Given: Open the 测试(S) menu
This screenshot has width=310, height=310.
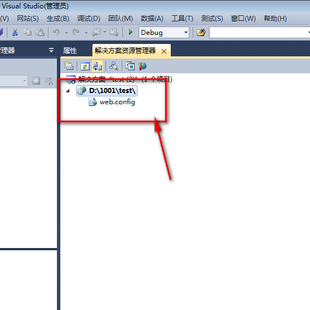Looking at the screenshot, I should click(x=212, y=19).
